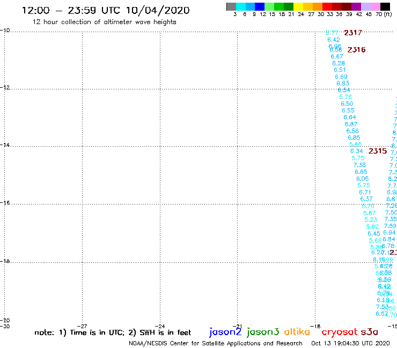The width and height of the screenshot is (397, 348).
Task: Select the yellow legend swatch
Action: coord(298,6)
